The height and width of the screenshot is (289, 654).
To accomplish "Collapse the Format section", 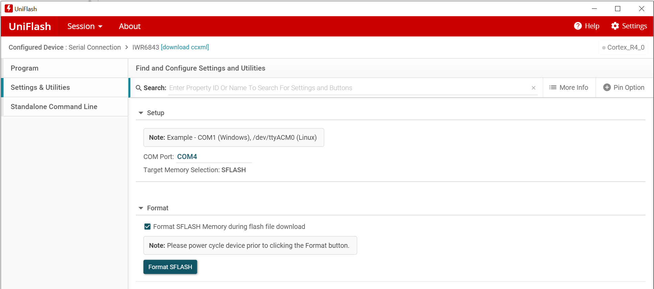I will (141, 208).
